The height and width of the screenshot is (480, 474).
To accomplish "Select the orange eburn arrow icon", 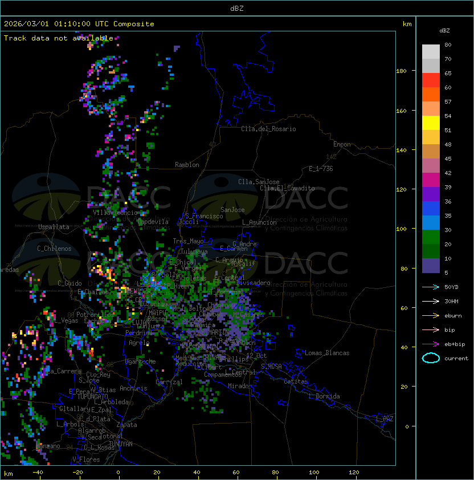I will (x=431, y=315).
